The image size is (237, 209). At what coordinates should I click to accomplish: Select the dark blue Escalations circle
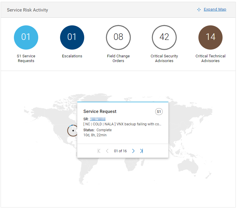pos(72,37)
